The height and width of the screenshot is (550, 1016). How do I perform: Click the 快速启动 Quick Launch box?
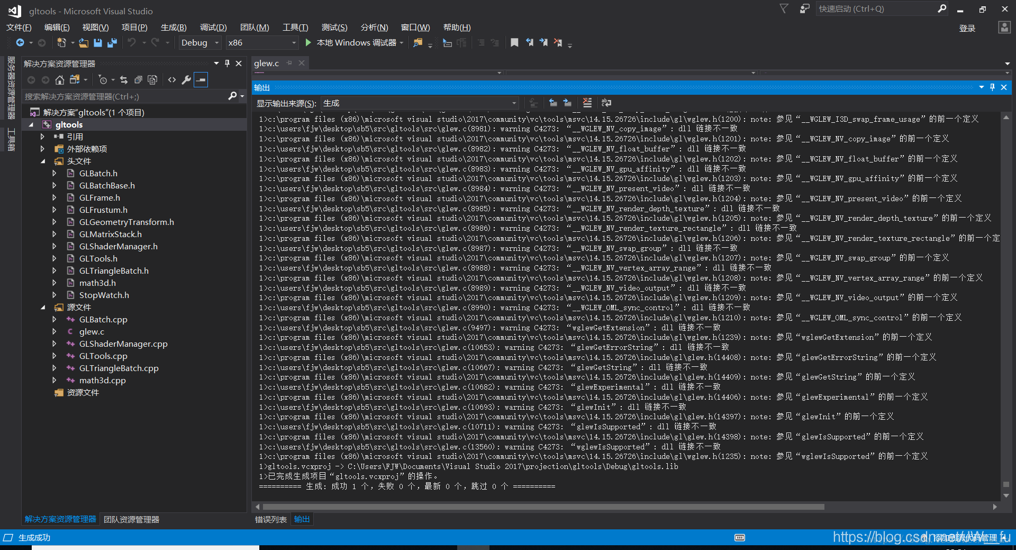tap(876, 8)
